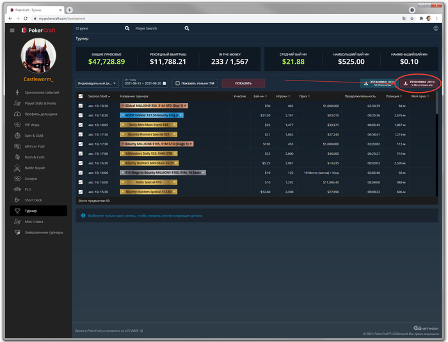Open the VIP Игры cards icon

17,125
